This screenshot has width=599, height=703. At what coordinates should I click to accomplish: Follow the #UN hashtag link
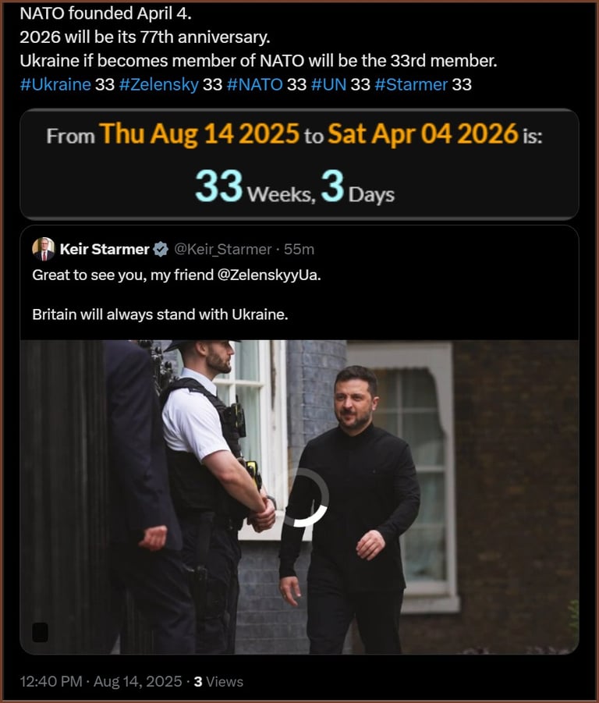[328, 84]
